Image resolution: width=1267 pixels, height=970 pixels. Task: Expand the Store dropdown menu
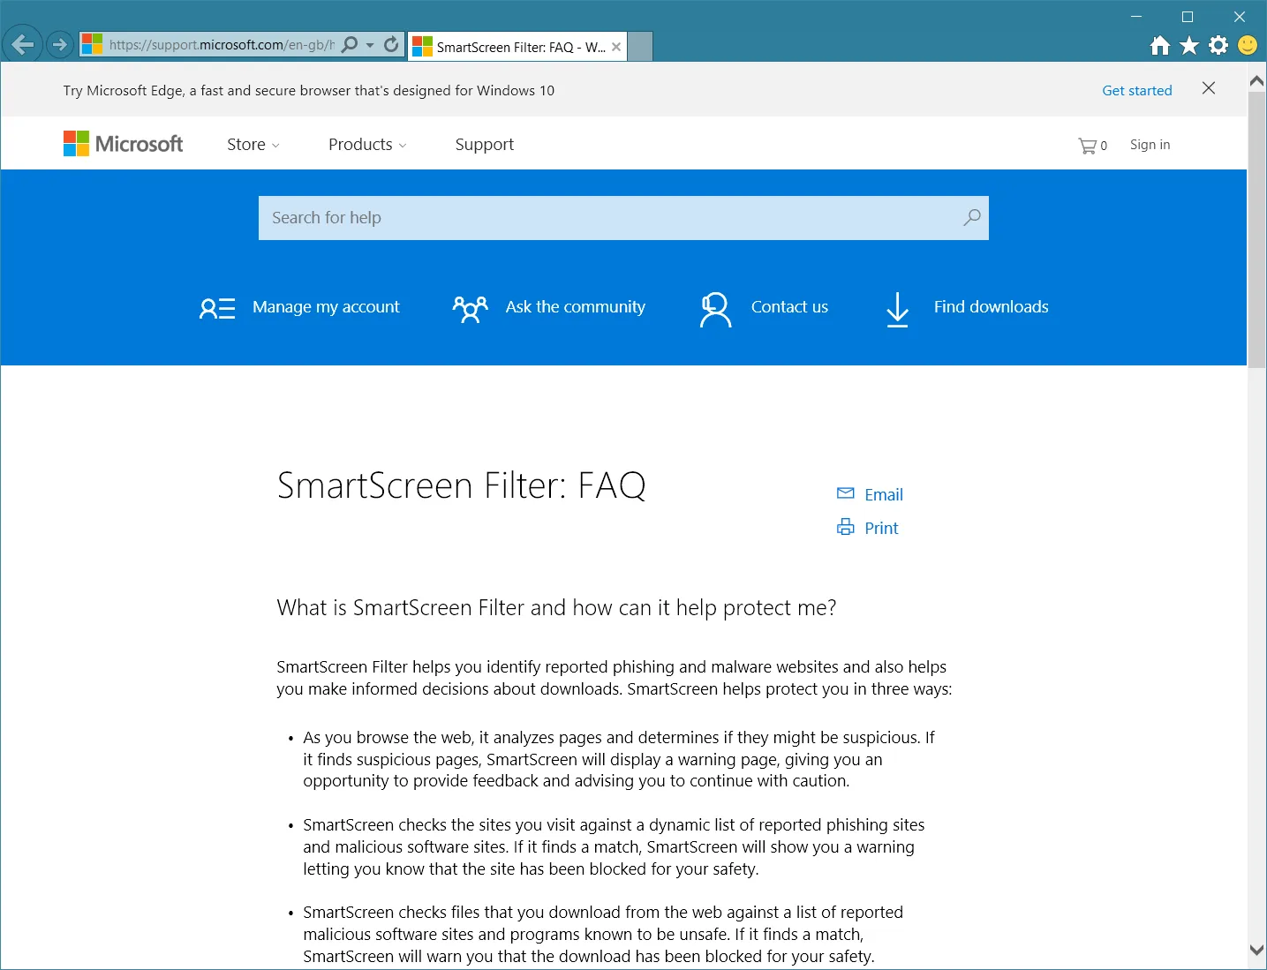point(253,144)
